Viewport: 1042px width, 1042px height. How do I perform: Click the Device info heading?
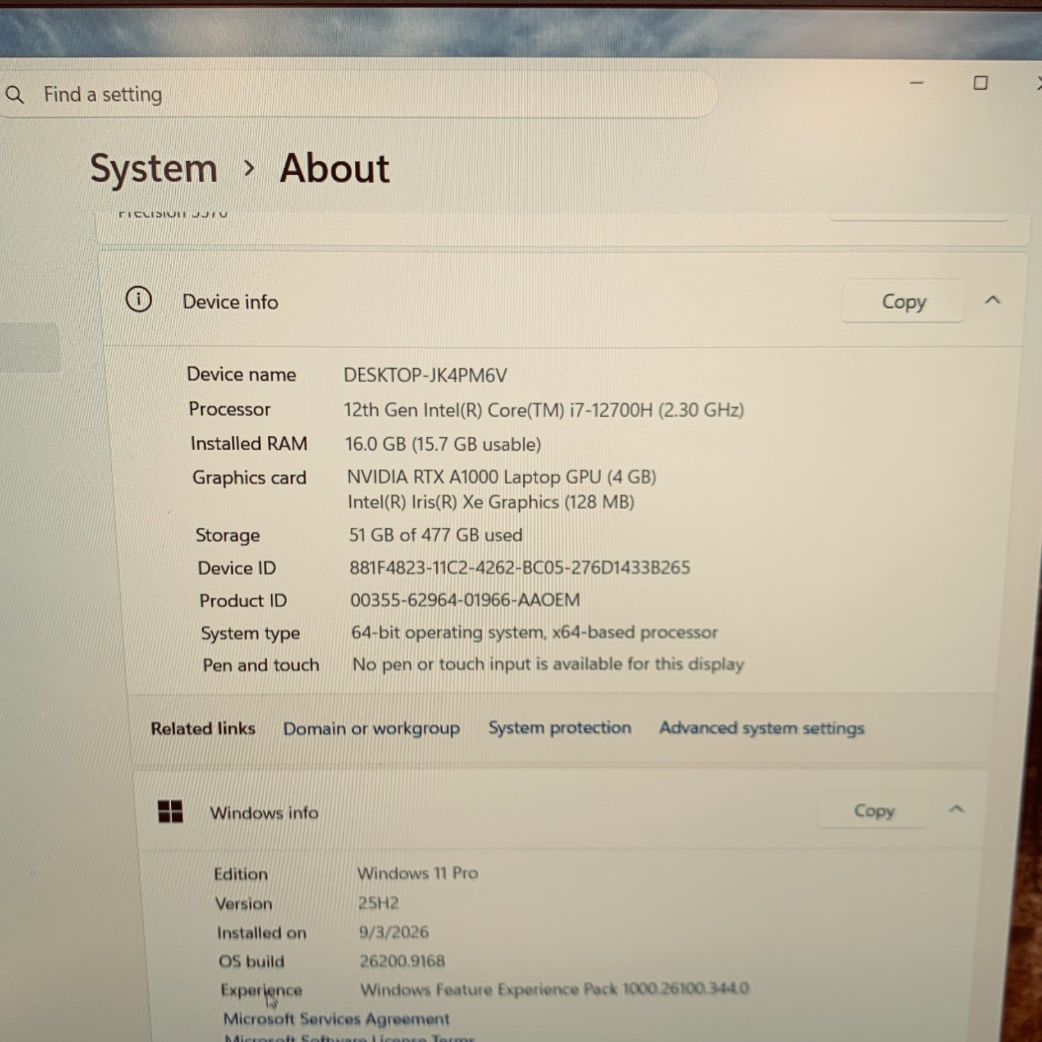(230, 302)
